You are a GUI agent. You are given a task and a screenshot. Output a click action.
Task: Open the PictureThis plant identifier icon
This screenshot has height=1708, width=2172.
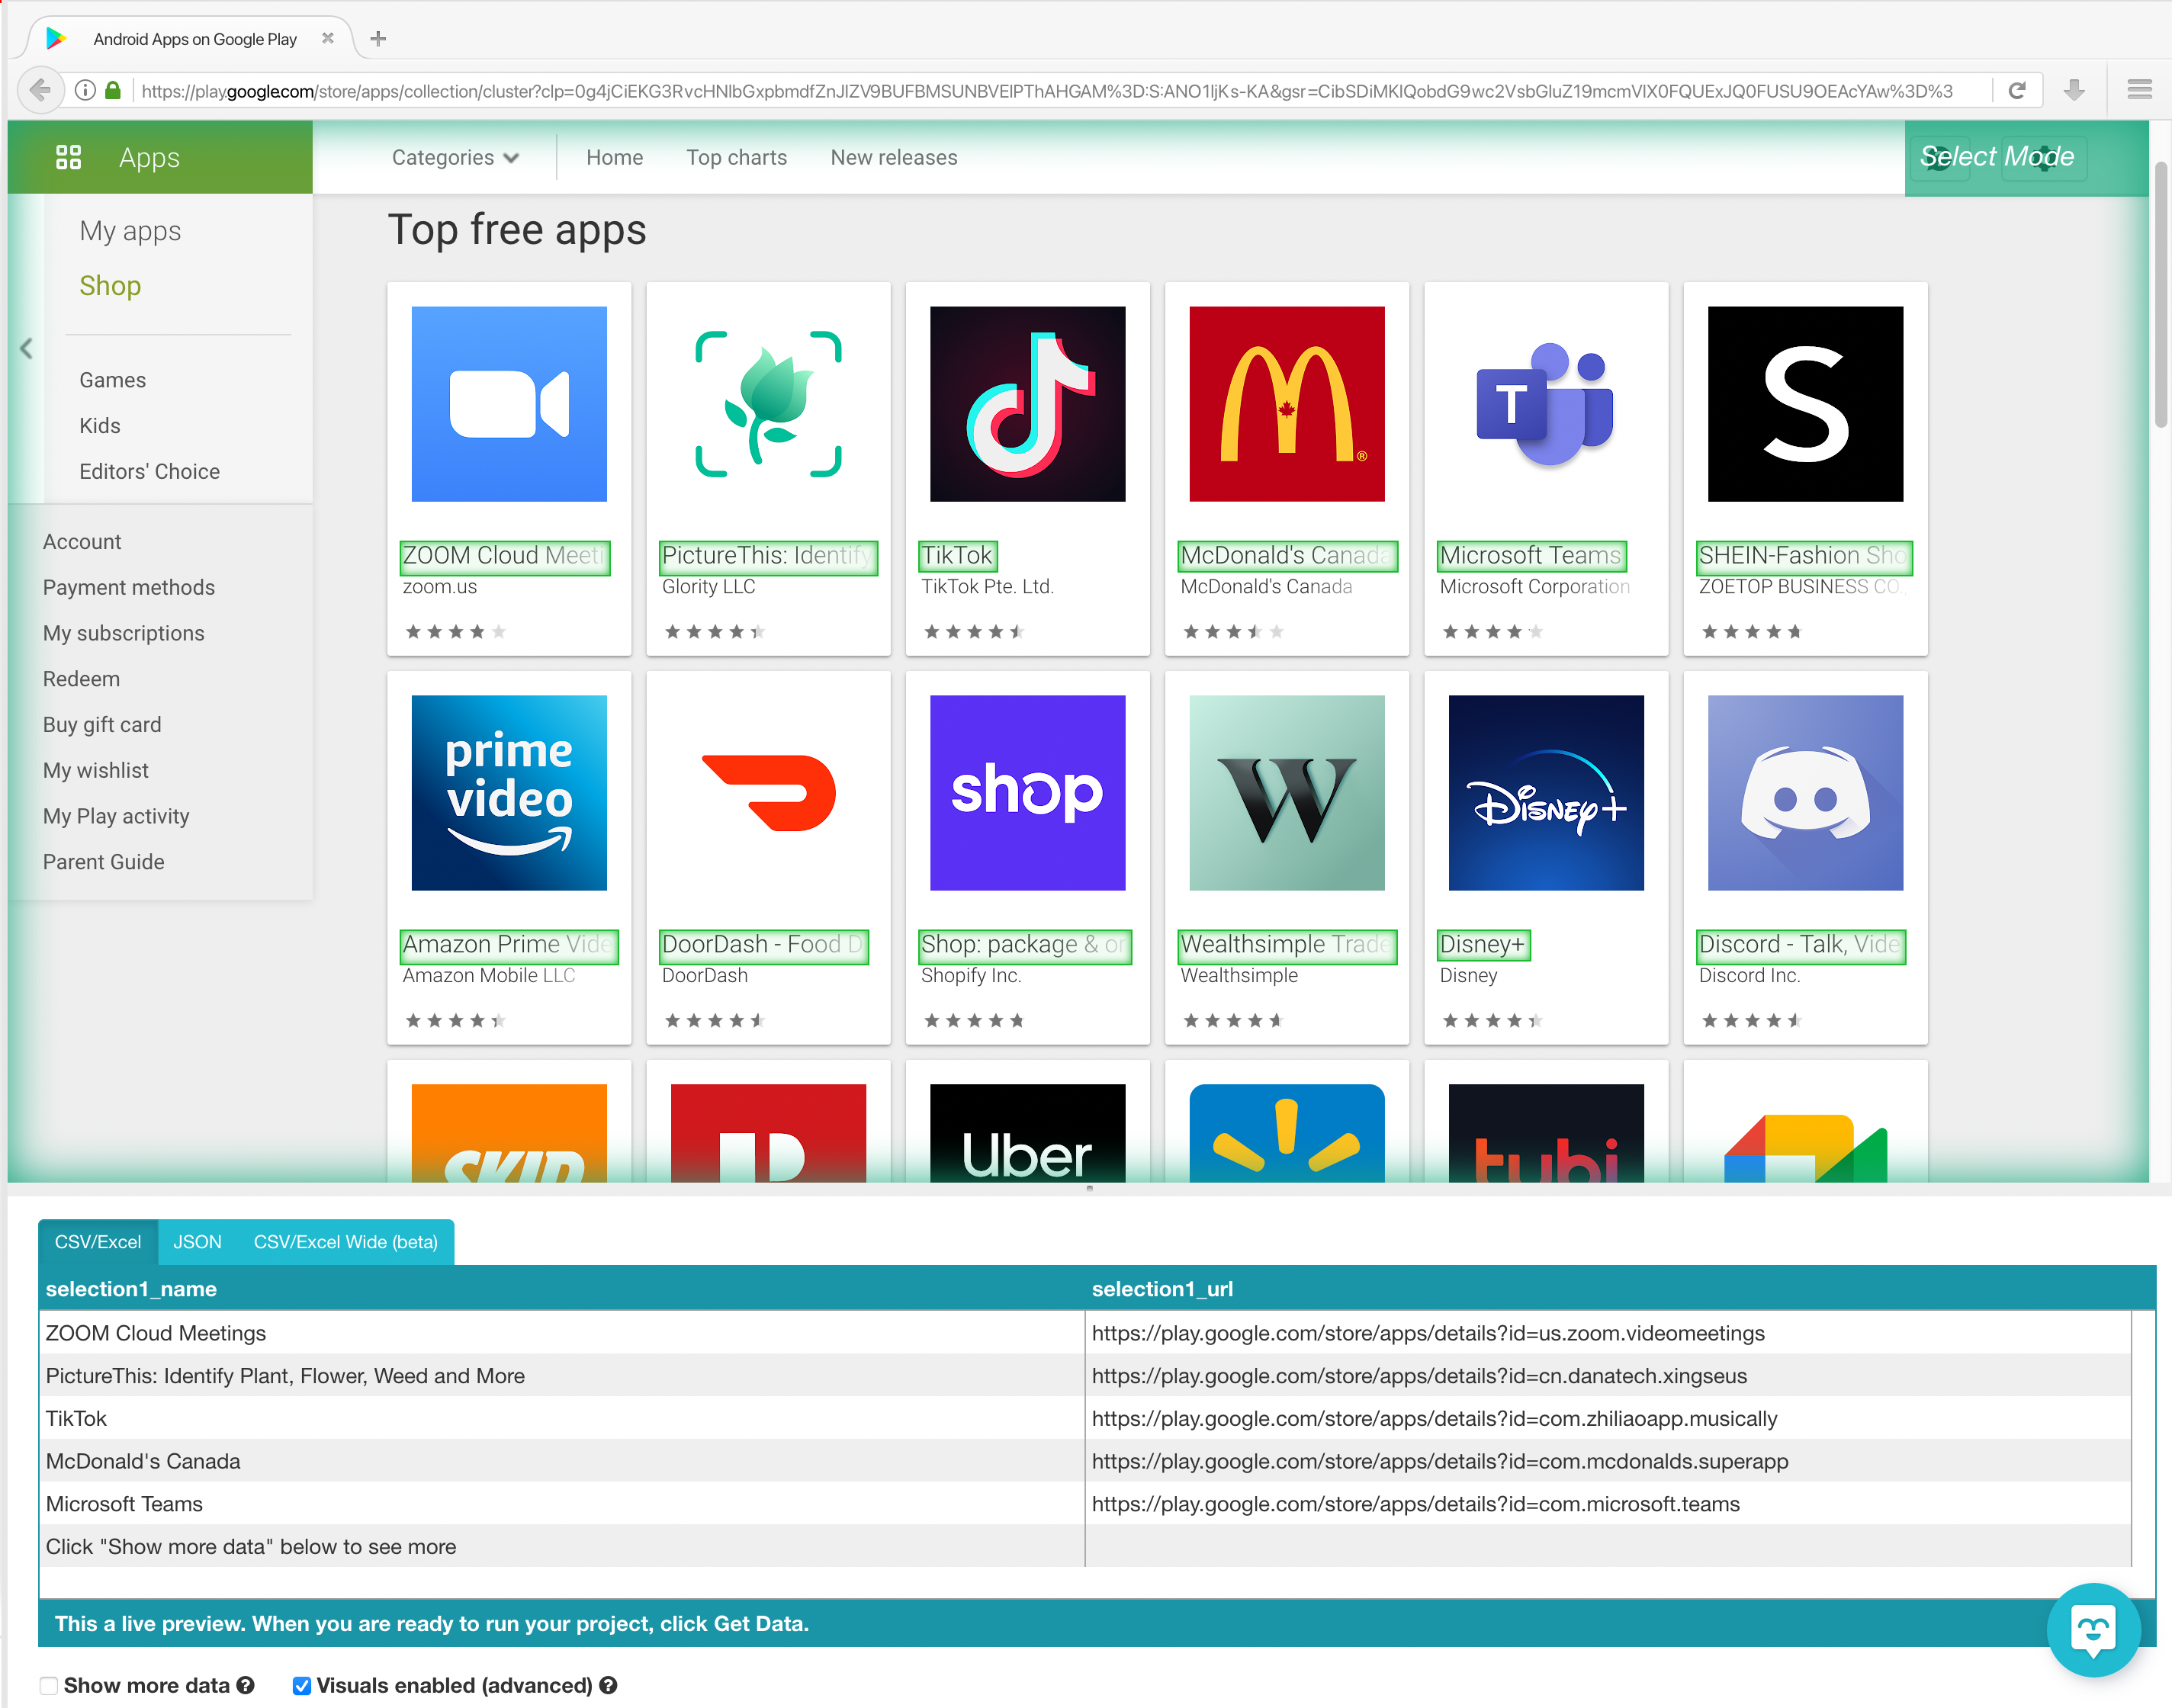pos(768,403)
